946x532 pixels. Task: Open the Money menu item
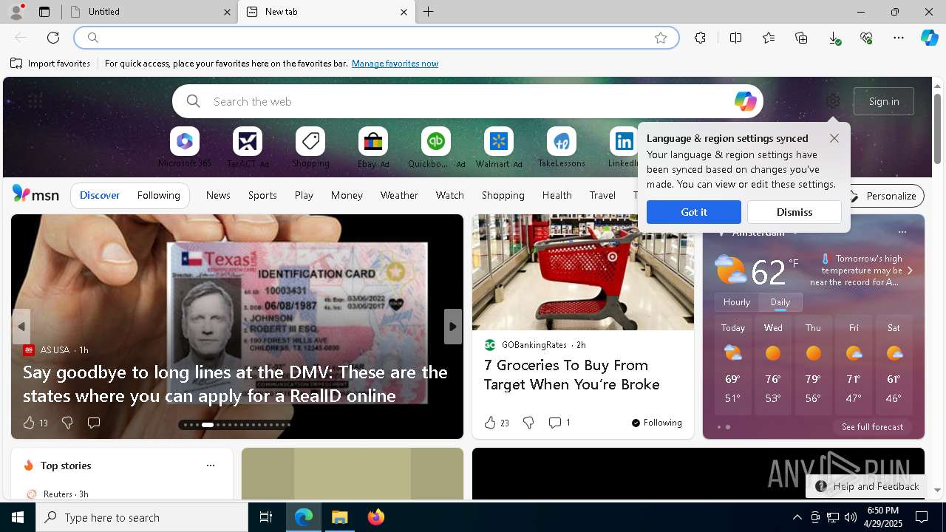click(x=347, y=195)
